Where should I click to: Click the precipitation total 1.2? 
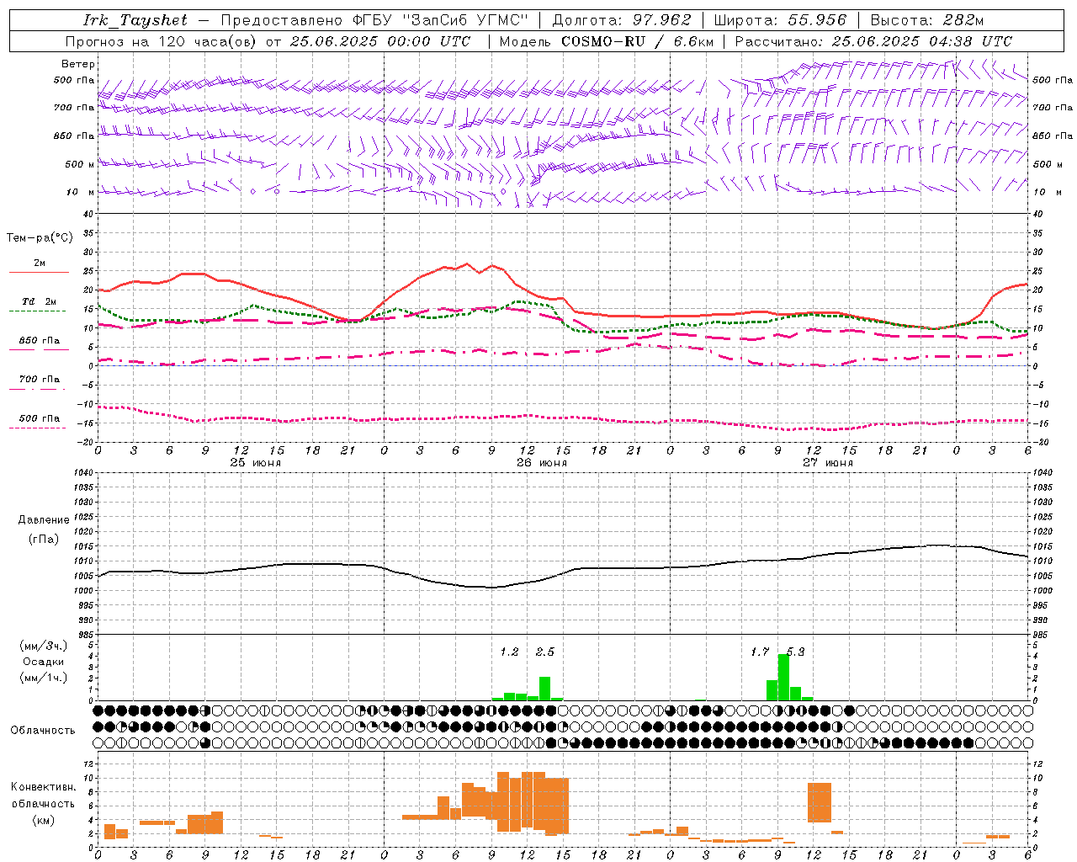[509, 652]
